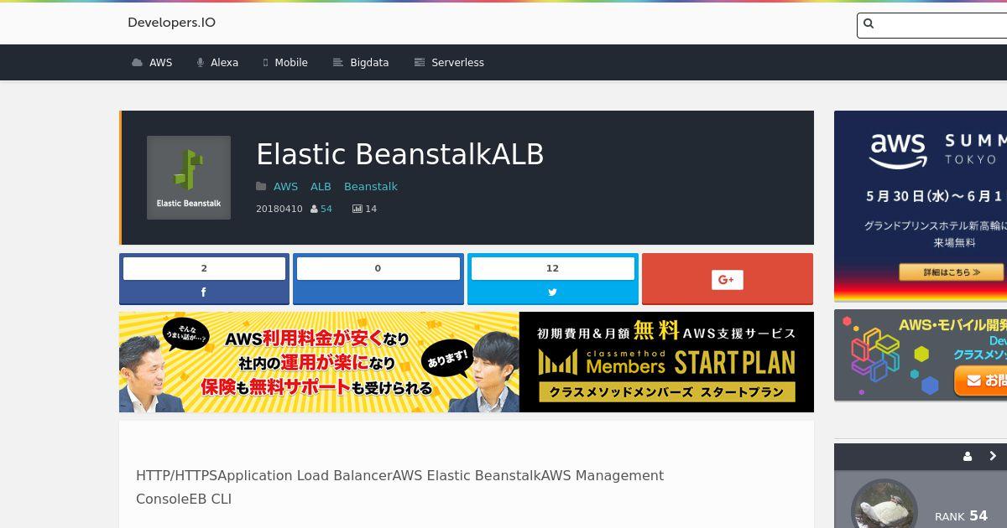Open the AWS mobile development banner

(921, 355)
